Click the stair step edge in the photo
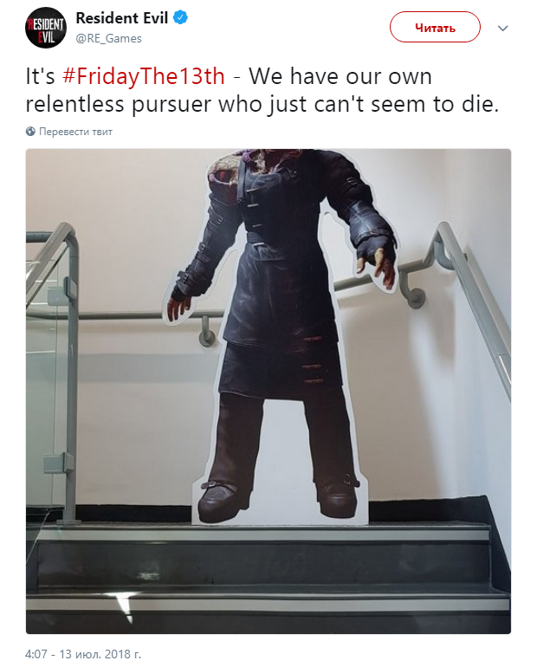Viewport: 537px width, 667px height. (x=268, y=533)
